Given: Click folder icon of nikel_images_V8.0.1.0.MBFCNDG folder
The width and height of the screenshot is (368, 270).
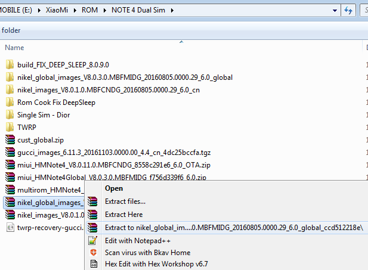Looking at the screenshot, I should point(10,89).
